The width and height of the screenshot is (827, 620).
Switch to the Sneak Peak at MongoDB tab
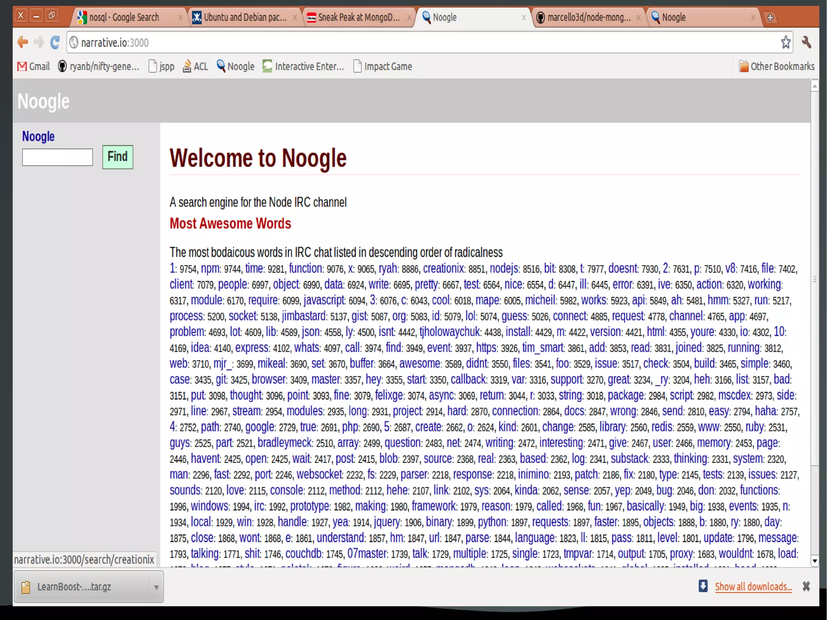click(359, 17)
